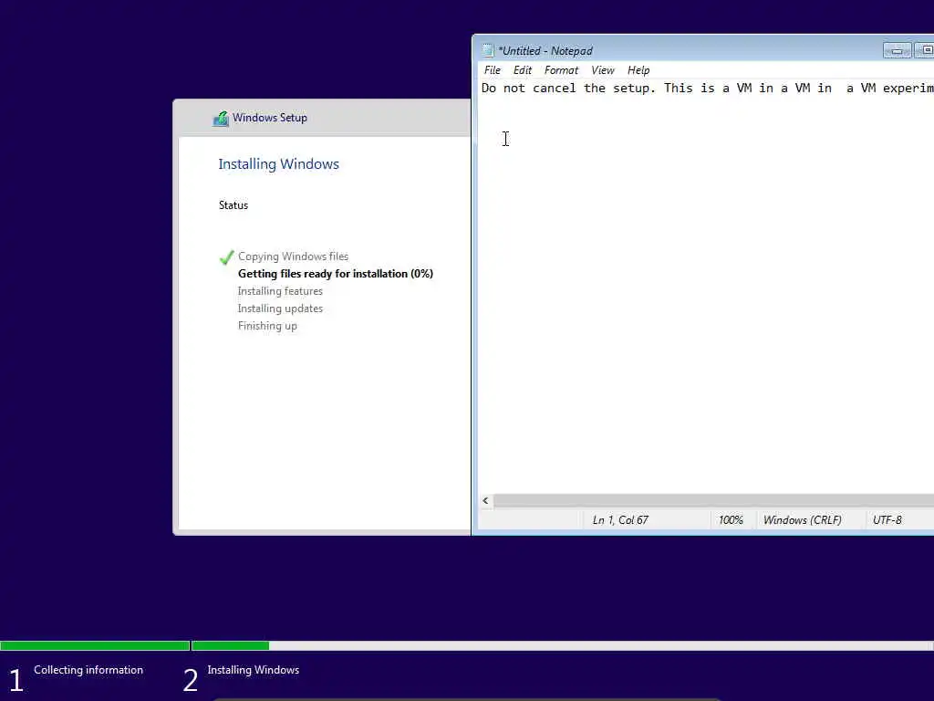Screen dimensions: 934x701
Task: Click the Finishing up step
Action: (x=267, y=326)
